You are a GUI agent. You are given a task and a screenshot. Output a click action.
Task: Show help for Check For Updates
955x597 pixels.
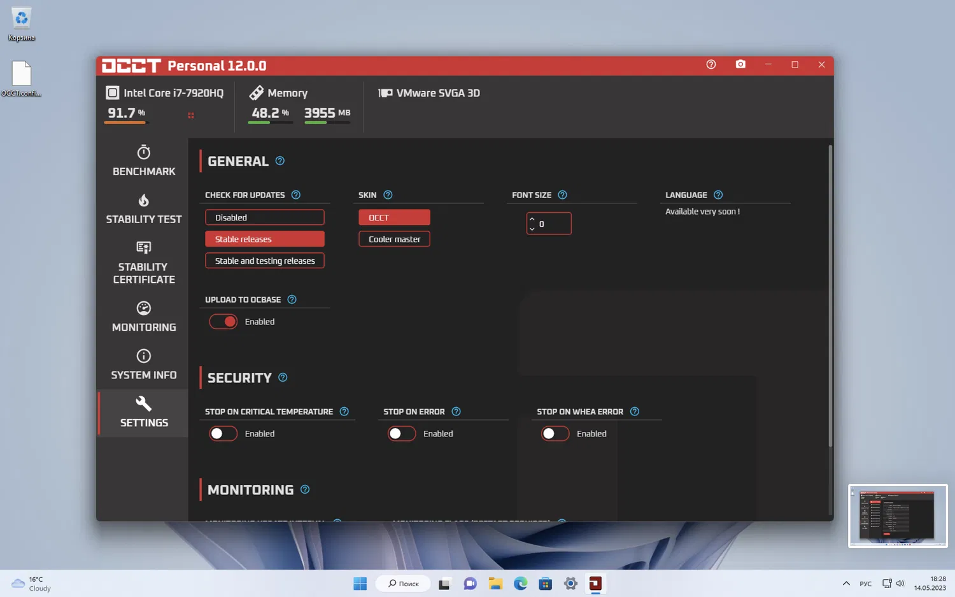(x=296, y=195)
